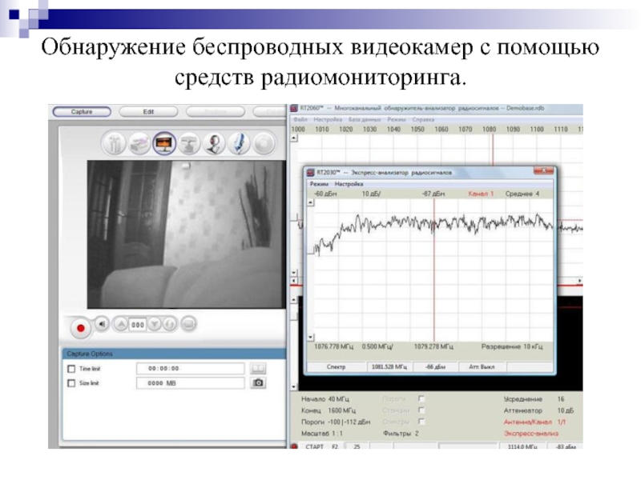641x480 pixels.
Task: Click the Среднее 4 label
Action: (522, 194)
